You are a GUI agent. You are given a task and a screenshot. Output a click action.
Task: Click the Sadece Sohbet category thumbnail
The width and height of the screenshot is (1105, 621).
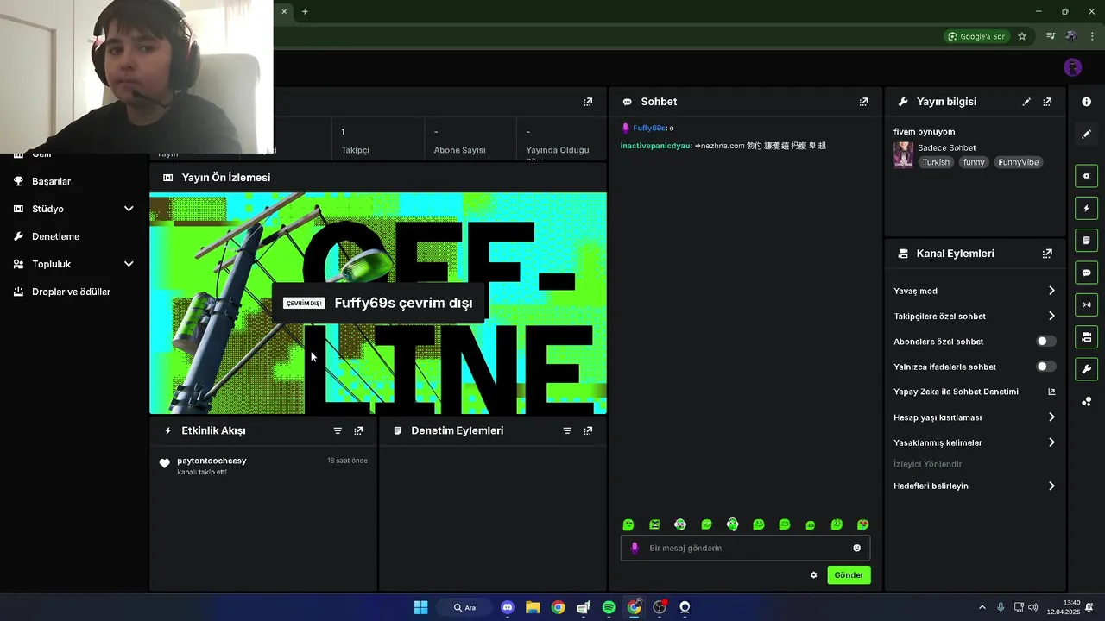click(x=903, y=155)
